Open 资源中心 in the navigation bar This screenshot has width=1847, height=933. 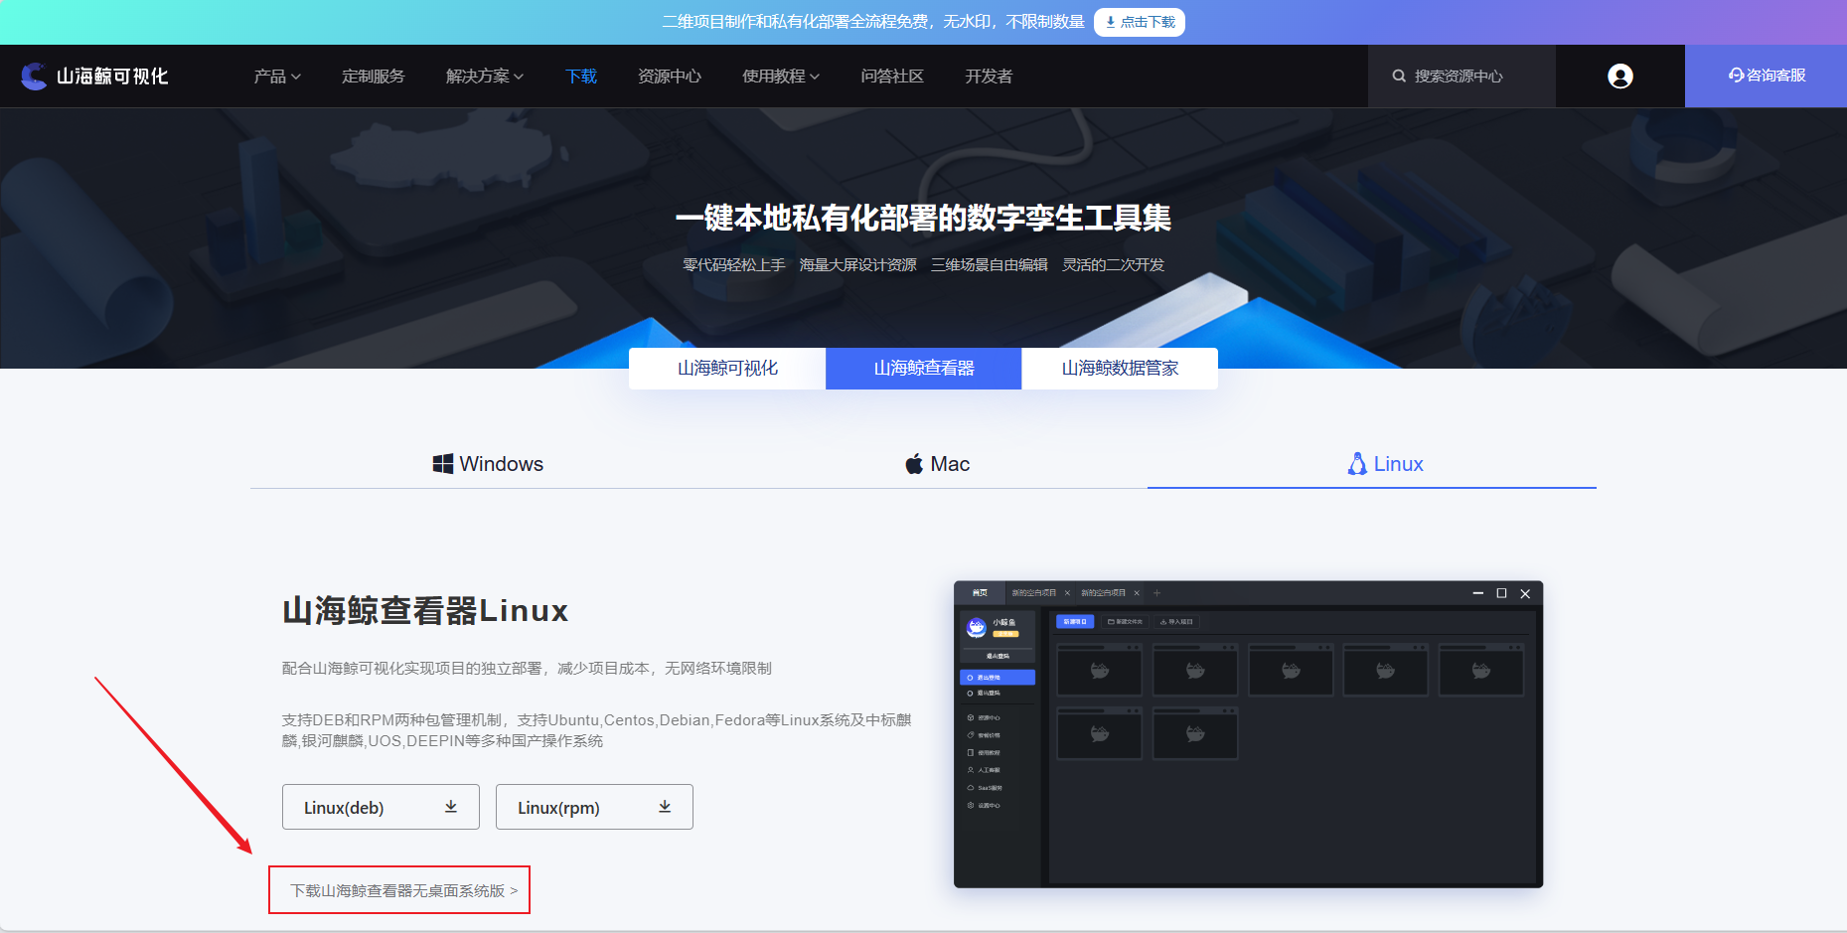tap(670, 77)
